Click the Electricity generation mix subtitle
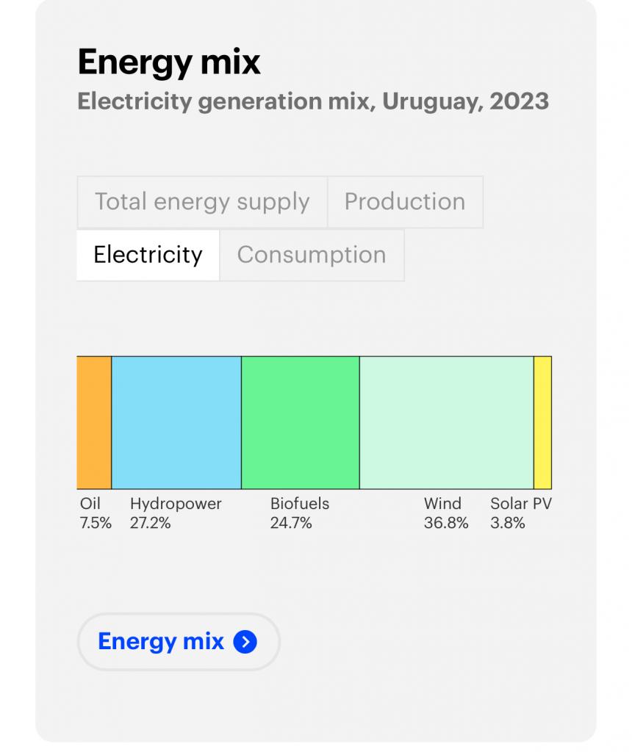Image resolution: width=632 pixels, height=752 pixels. pyautogui.click(x=313, y=101)
